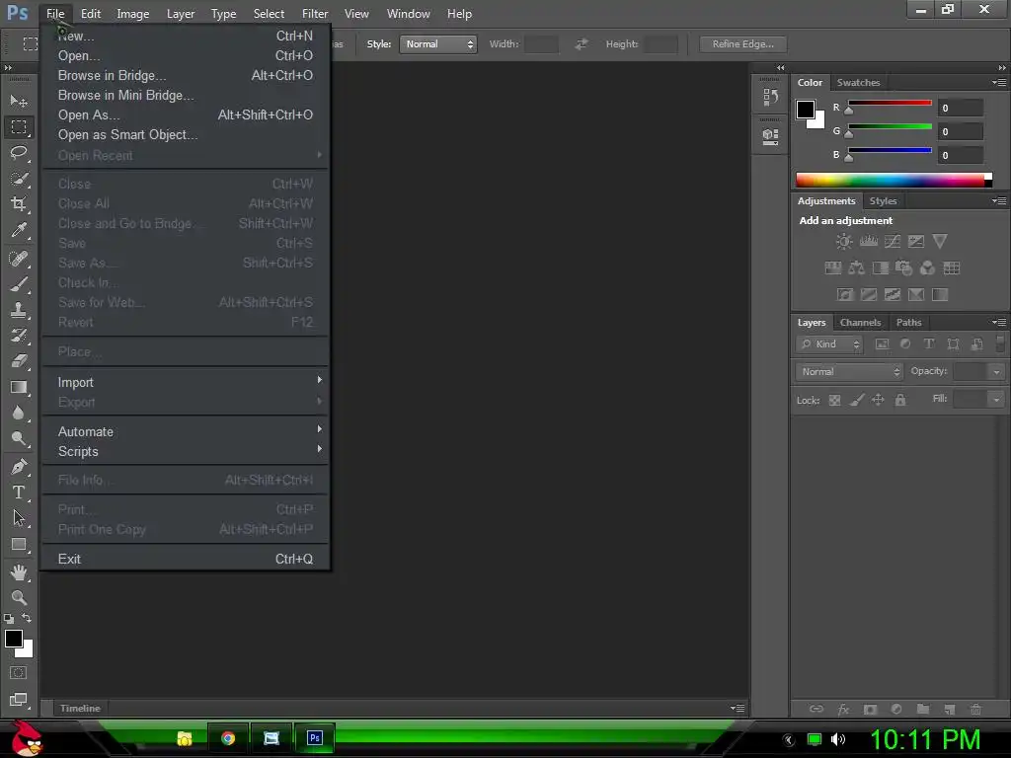The image size is (1011, 758).
Task: Open the Fill dropdown arrow
Action: [x=996, y=400]
